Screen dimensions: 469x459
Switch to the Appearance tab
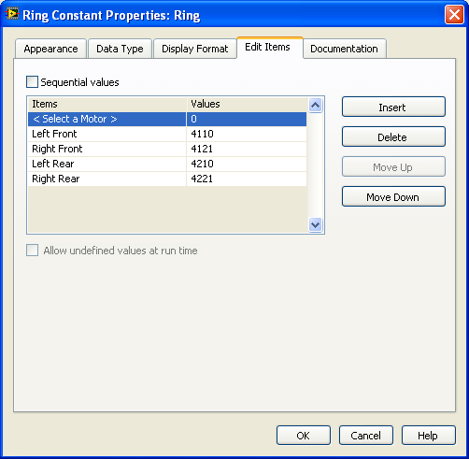point(50,49)
